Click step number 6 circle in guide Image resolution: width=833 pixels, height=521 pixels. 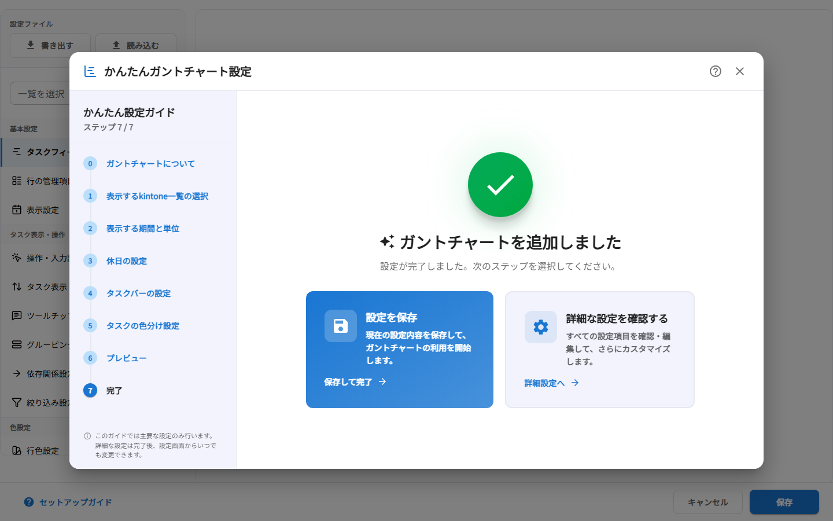click(x=90, y=358)
